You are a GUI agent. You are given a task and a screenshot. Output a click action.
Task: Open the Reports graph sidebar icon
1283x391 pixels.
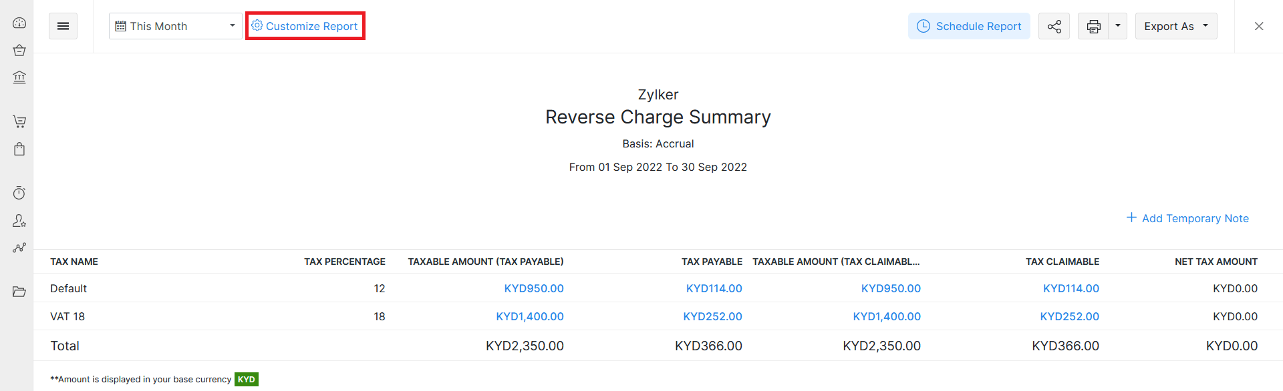pyautogui.click(x=19, y=248)
